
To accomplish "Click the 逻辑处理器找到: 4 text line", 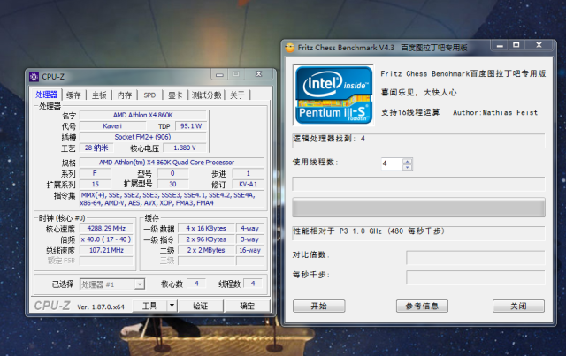I will 329,139.
